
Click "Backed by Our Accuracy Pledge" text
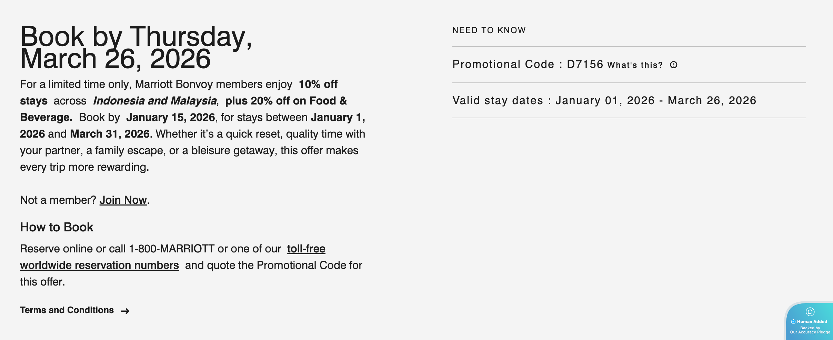click(x=810, y=330)
